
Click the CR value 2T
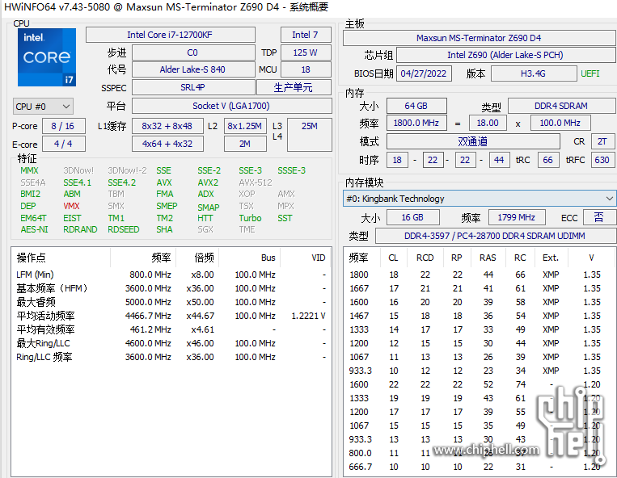click(602, 141)
